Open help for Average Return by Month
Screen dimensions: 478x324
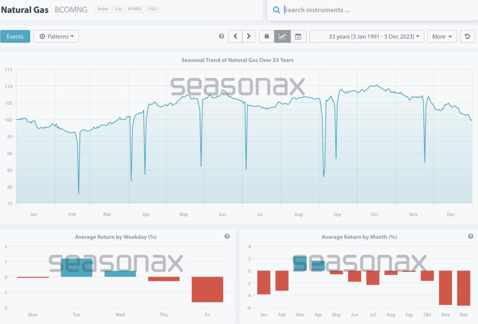(x=471, y=236)
